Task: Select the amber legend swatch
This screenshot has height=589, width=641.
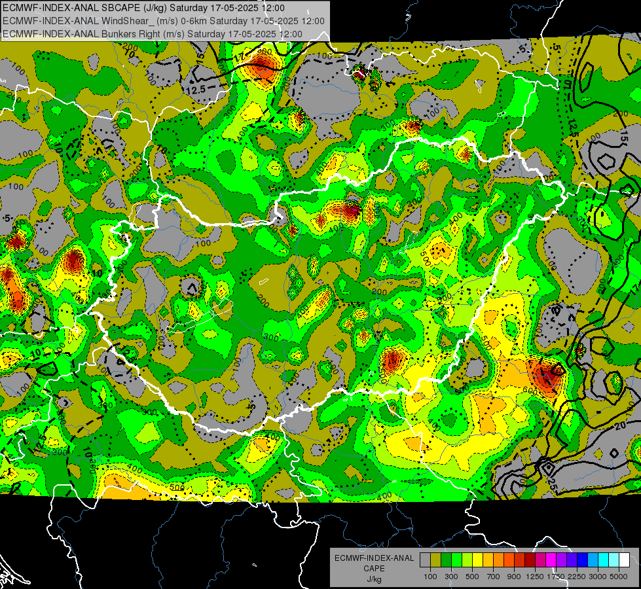Action: click(x=488, y=560)
